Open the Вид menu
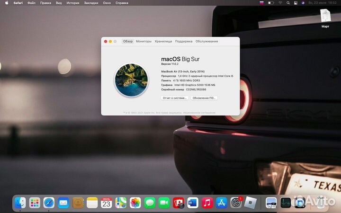 59,3
